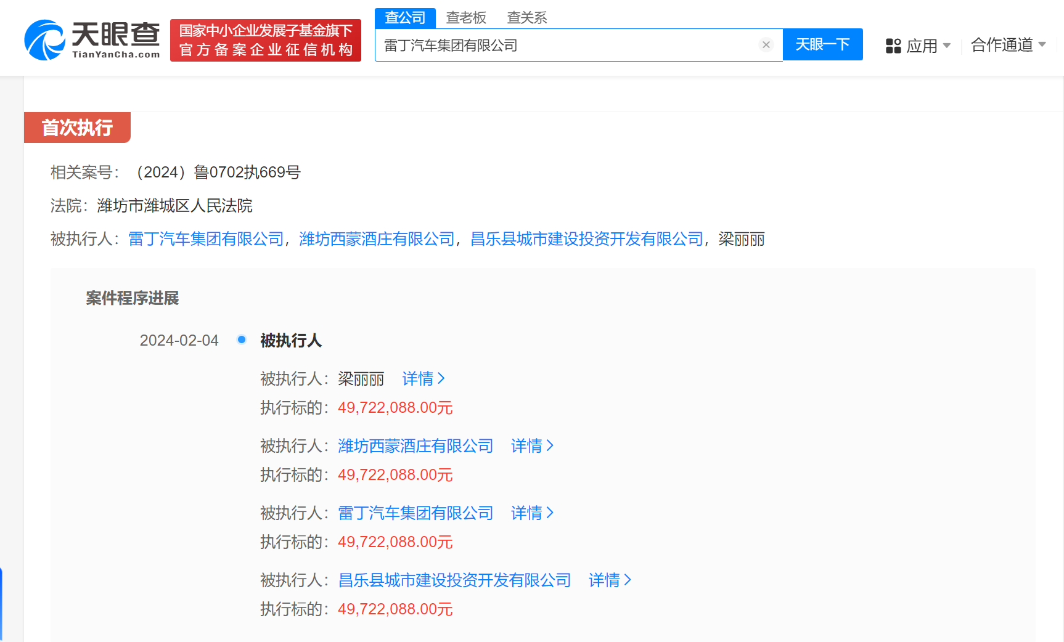Viewport: 1064px width, 642px height.
Task: Open 详情 for 昌乐县城市建设投资开发有限公司
Action: pyautogui.click(x=610, y=580)
